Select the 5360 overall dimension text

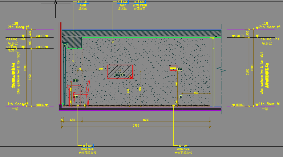[136, 125]
